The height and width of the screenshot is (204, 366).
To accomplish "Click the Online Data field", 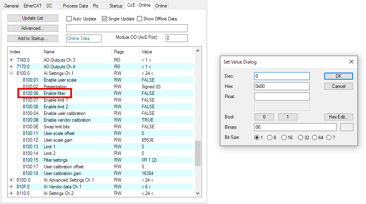I will coord(84,38).
